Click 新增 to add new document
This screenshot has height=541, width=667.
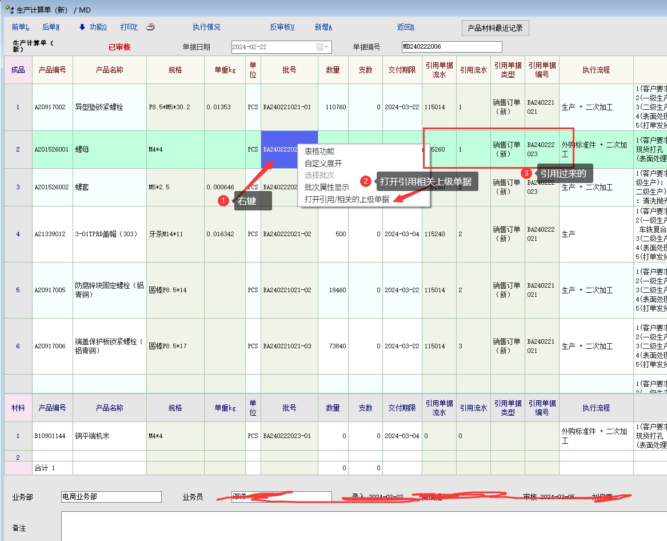click(x=323, y=27)
